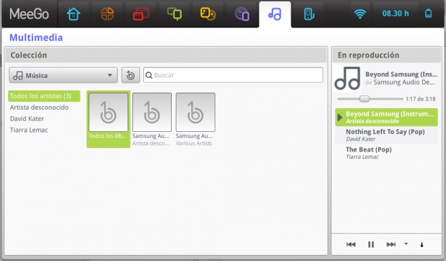Pause the current track
The width and height of the screenshot is (446, 261).
click(x=371, y=244)
